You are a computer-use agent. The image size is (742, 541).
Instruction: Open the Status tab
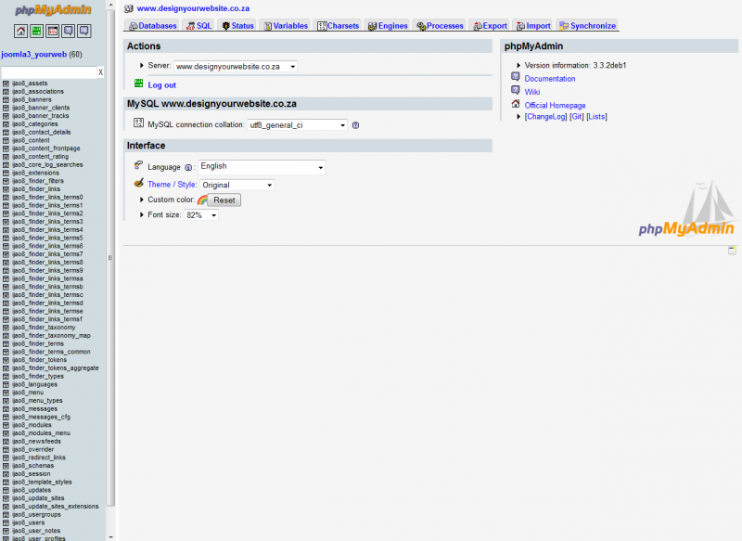click(x=237, y=26)
